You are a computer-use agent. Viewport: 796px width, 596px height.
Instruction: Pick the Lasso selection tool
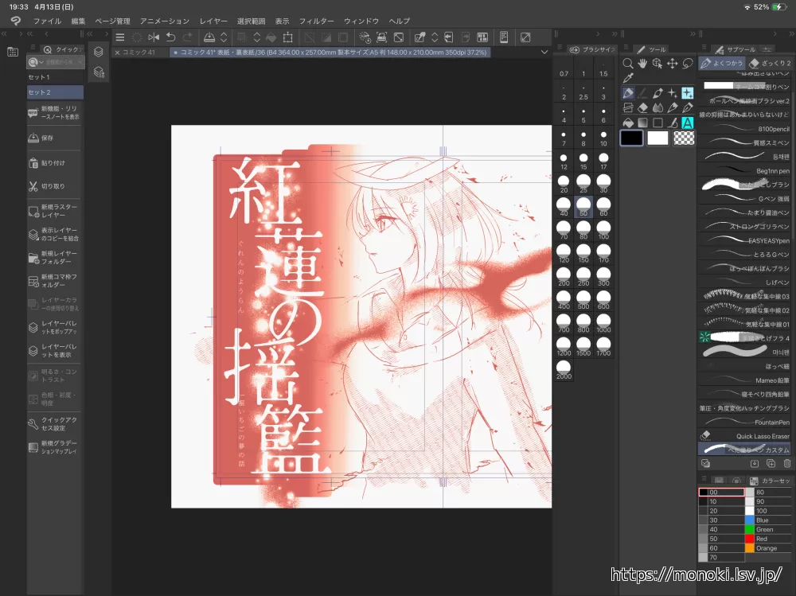(687, 64)
